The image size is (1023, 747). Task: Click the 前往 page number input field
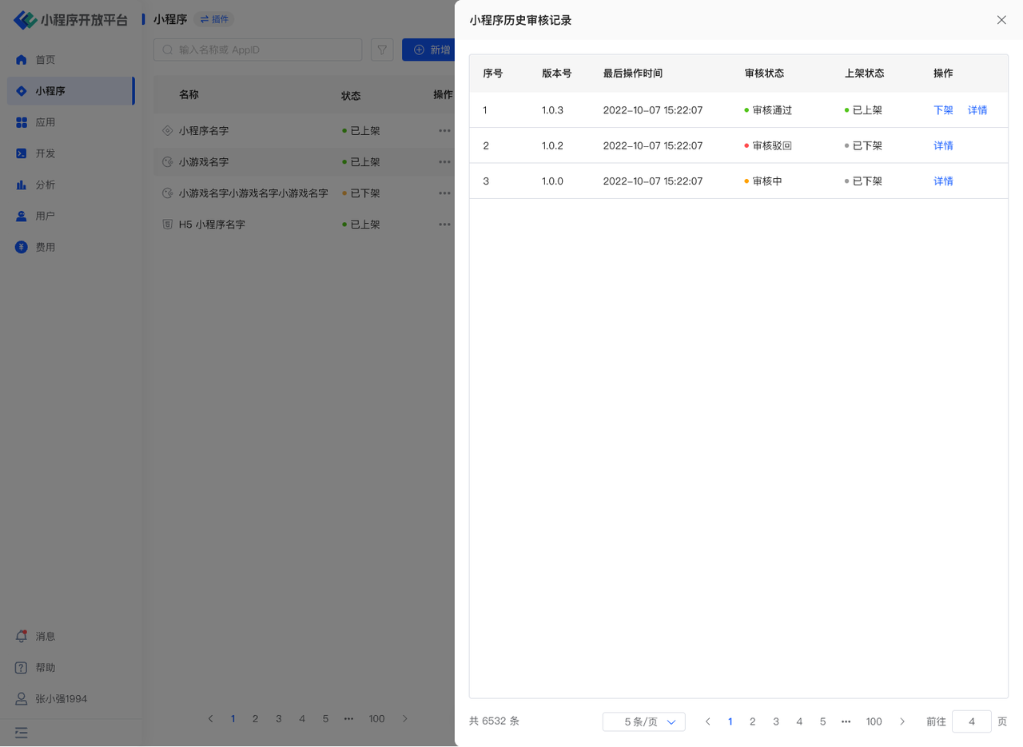point(971,721)
